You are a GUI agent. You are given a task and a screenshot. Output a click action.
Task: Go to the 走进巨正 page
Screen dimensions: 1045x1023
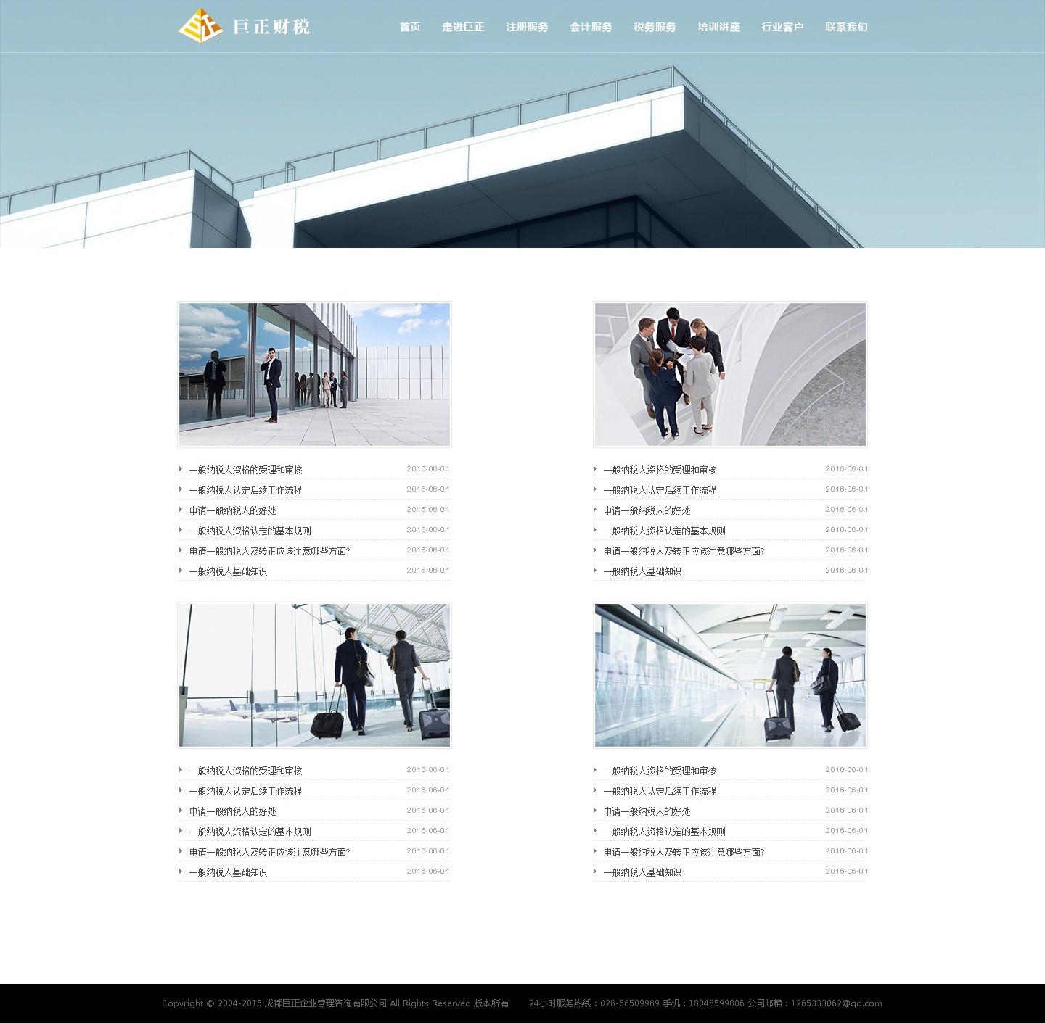pyautogui.click(x=463, y=27)
